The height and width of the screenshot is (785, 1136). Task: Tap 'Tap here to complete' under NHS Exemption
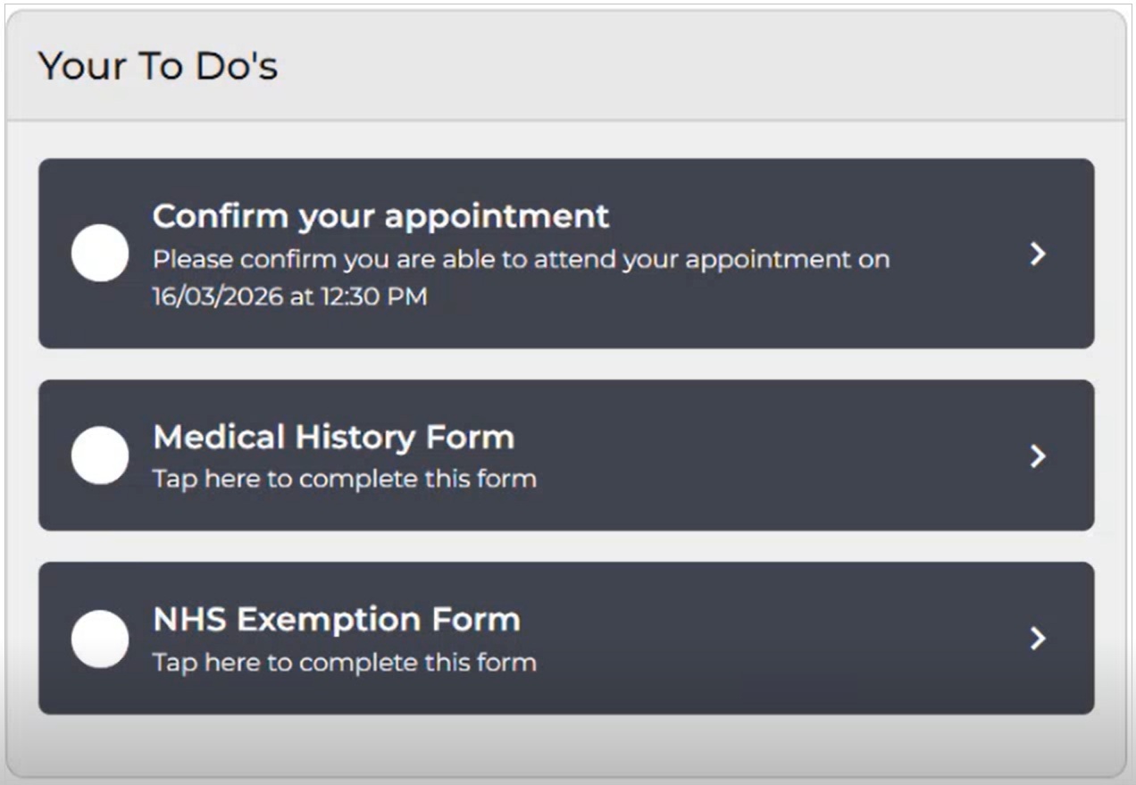tap(344, 663)
